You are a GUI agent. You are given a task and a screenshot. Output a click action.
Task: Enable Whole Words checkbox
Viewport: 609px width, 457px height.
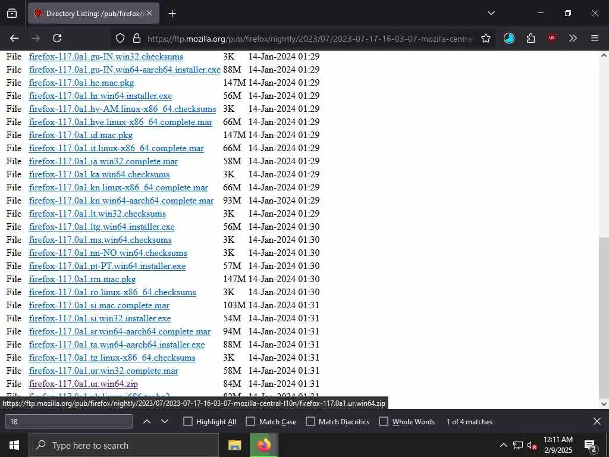(384, 422)
